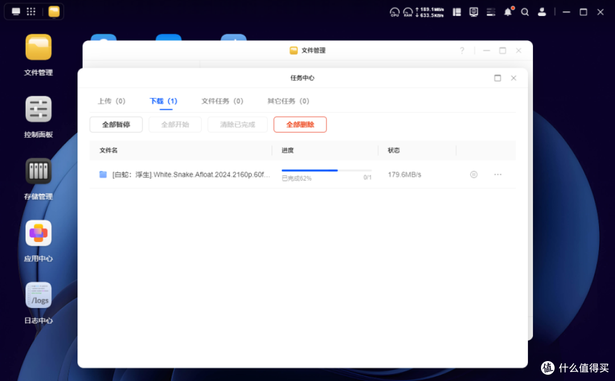The height and width of the screenshot is (381, 615).
Task: Select the White.Snake.Afloat.2024 file name
Action: click(191, 175)
